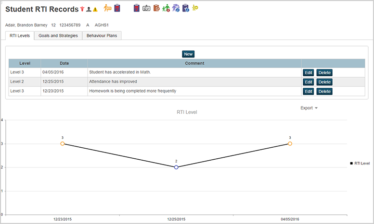Expand the Export dropdown menu
Screen dimensions: 374x224
click(x=309, y=108)
